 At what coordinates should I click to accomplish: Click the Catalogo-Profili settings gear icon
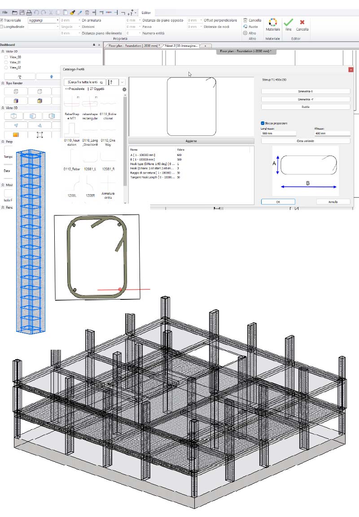point(124,89)
